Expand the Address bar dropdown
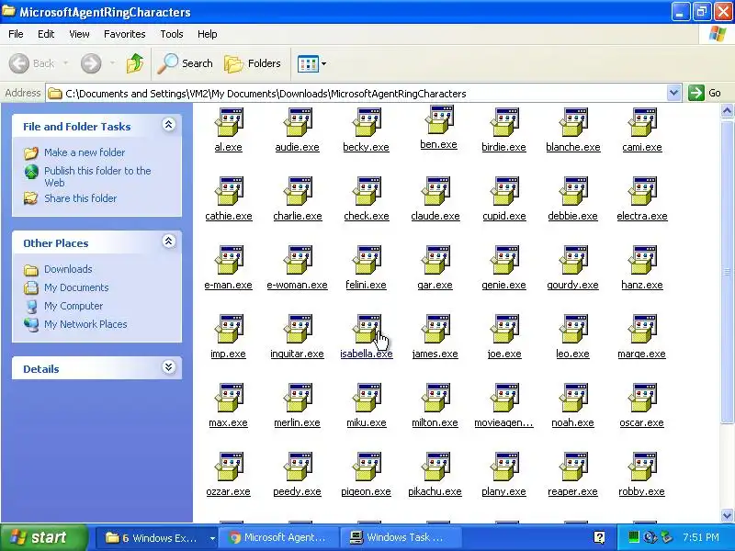The width and height of the screenshot is (735, 551). (x=673, y=93)
